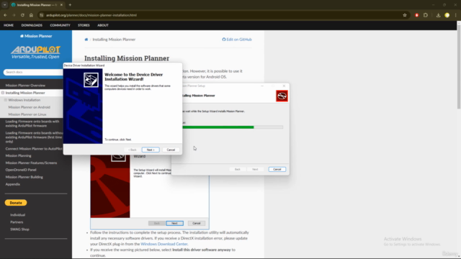461x259 pixels.
Task: Open ABOUT in top navigation
Action: [103, 25]
